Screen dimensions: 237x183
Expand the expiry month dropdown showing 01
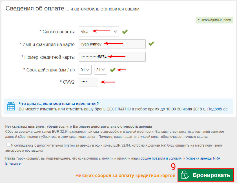[85, 69]
